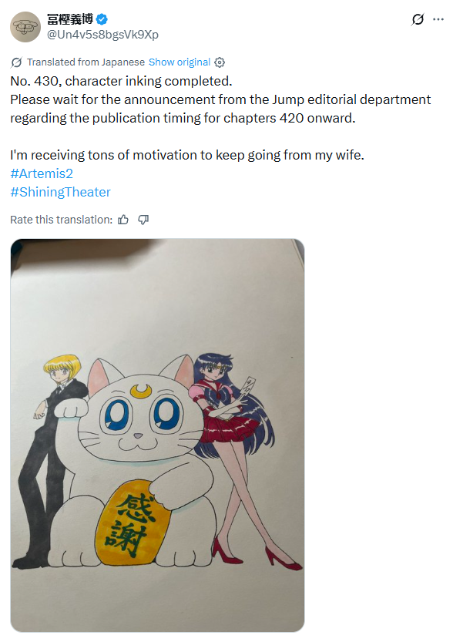This screenshot has width=453, height=642.
Task: Click the line about motivation from my wife
Action: [187, 155]
